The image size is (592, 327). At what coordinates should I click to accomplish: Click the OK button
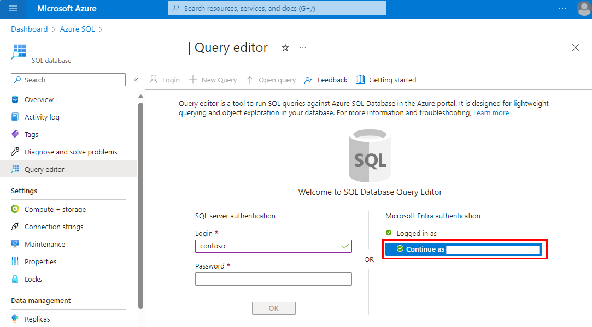pyautogui.click(x=274, y=308)
